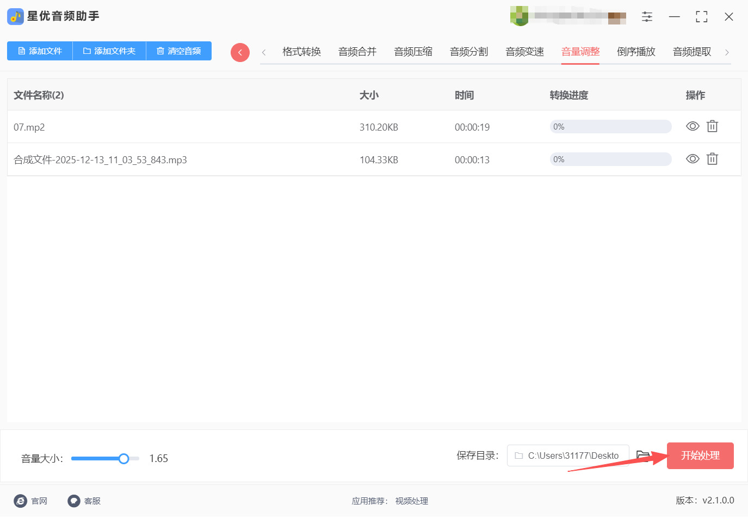The height and width of the screenshot is (517, 748).
Task: Click the 104.33KB size cell
Action: (379, 160)
